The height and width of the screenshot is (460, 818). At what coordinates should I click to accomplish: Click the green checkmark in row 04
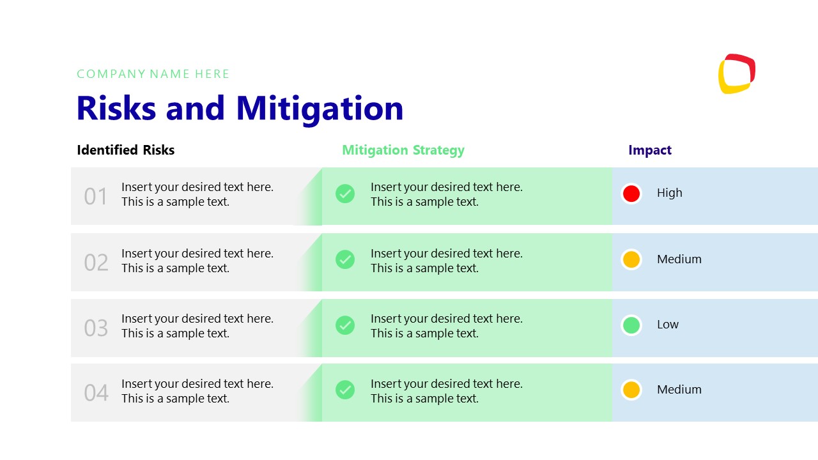tap(345, 389)
